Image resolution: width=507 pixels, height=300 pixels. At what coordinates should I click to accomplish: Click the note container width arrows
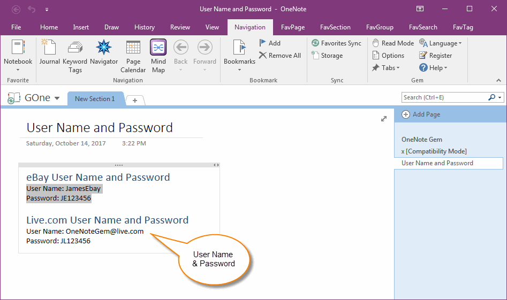[x=216, y=165]
